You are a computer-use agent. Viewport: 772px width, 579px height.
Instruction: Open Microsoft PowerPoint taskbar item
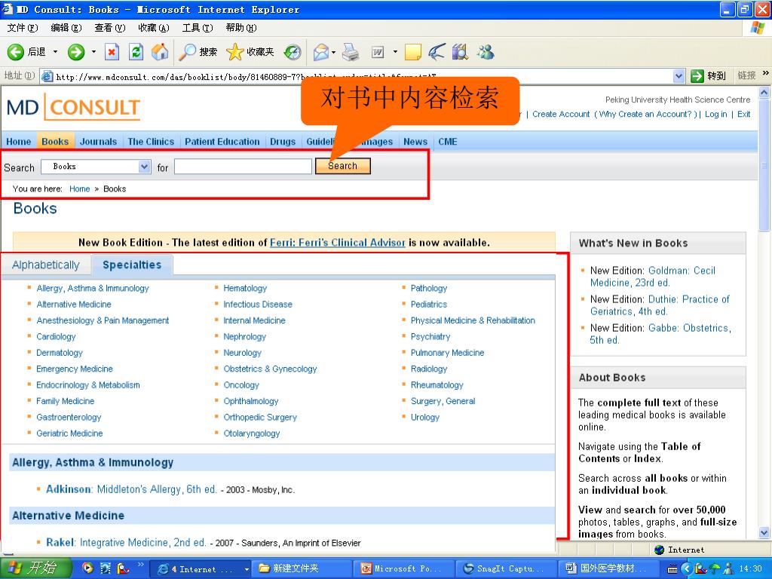[403, 568]
